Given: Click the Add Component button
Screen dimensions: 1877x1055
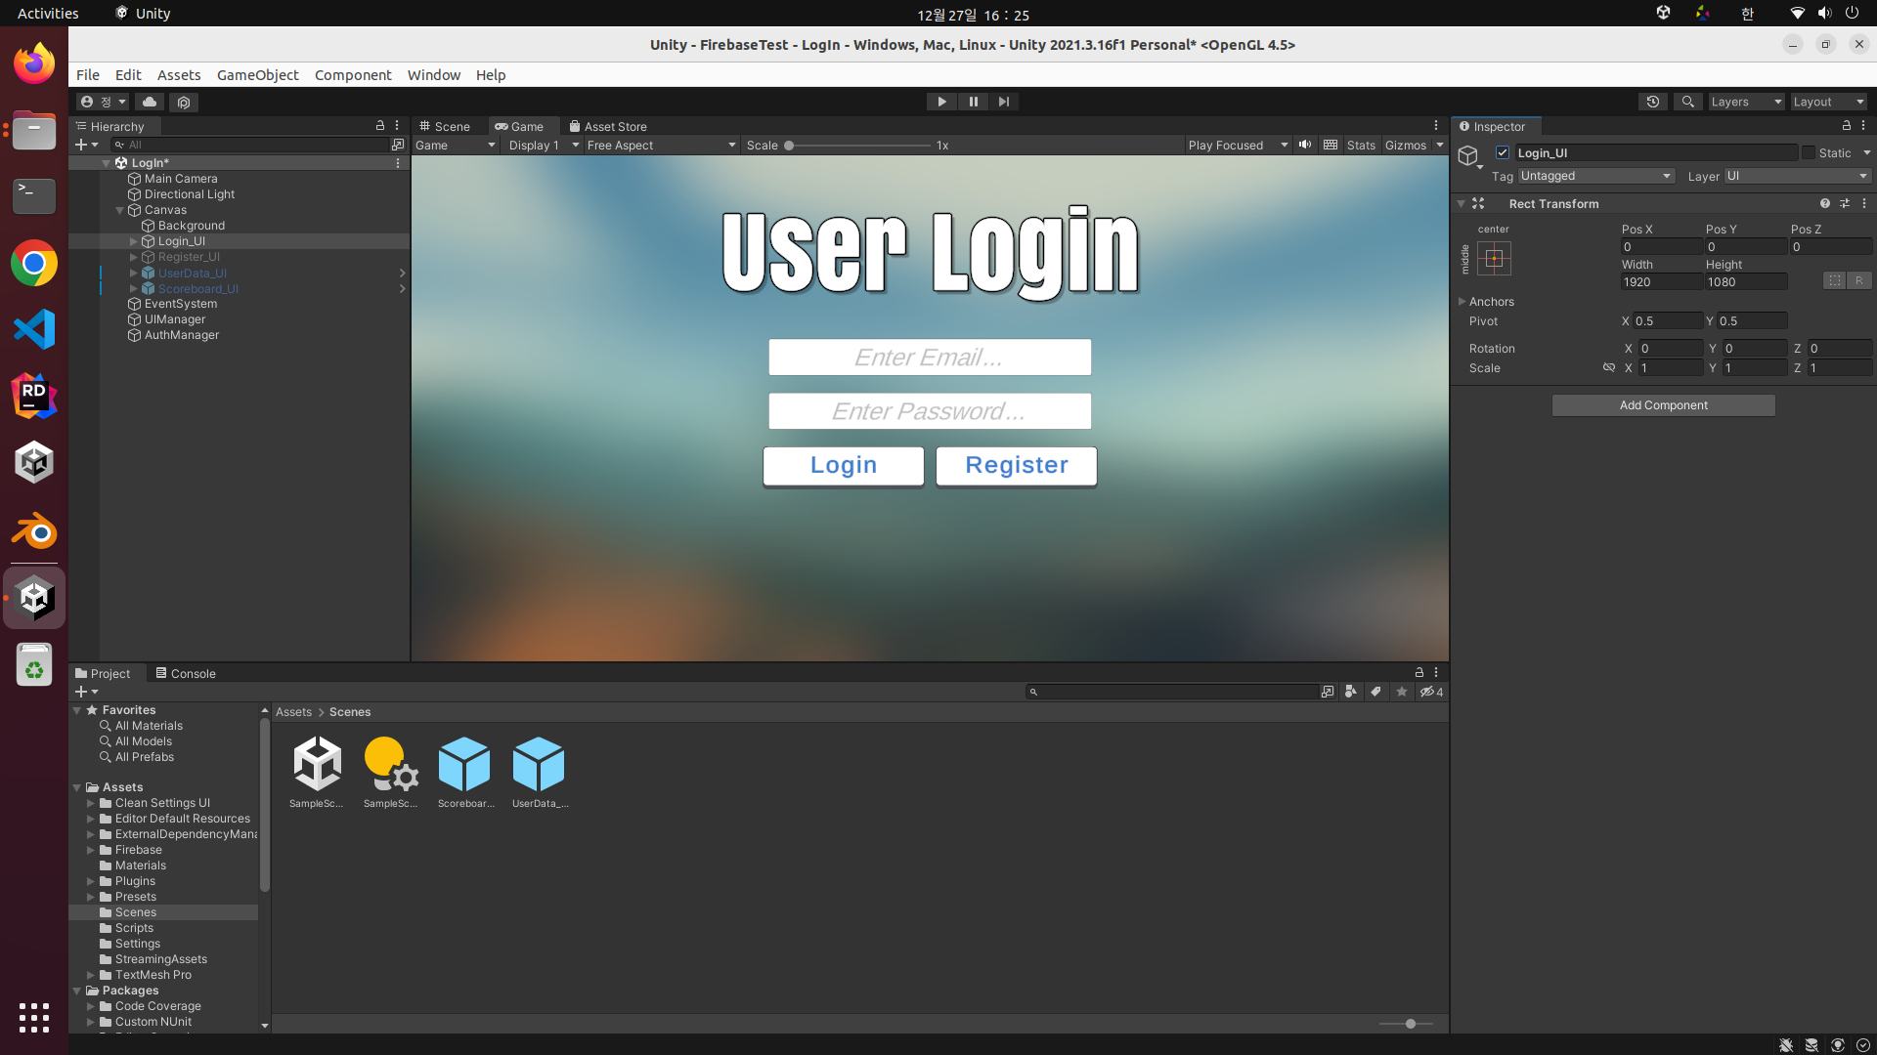Looking at the screenshot, I should coord(1663,405).
